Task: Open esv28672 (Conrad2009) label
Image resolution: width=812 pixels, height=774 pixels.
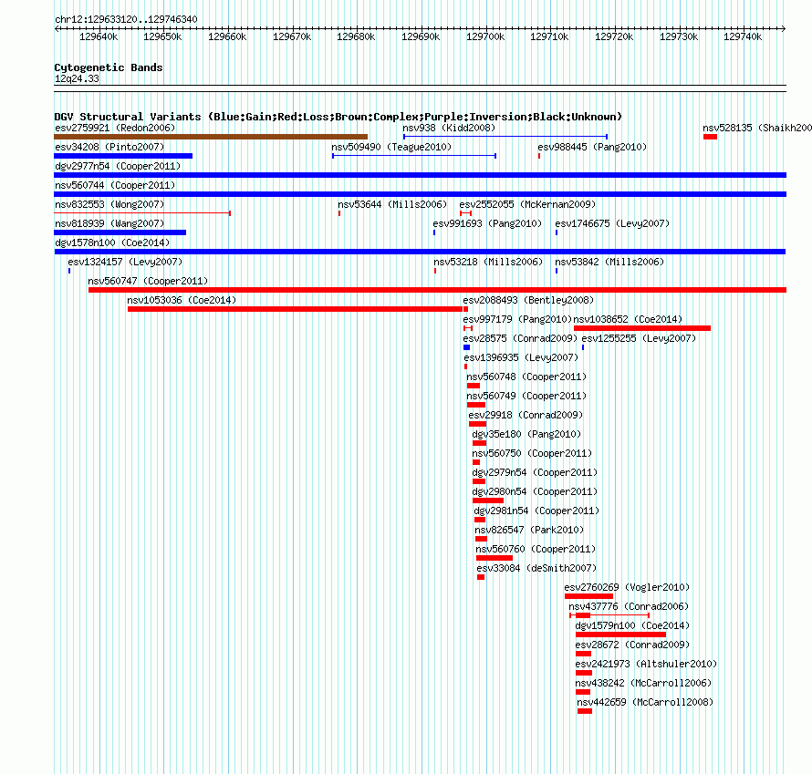Action: (x=632, y=645)
